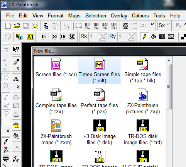
Task: Open the Edit menu
Action: pos(23,16)
